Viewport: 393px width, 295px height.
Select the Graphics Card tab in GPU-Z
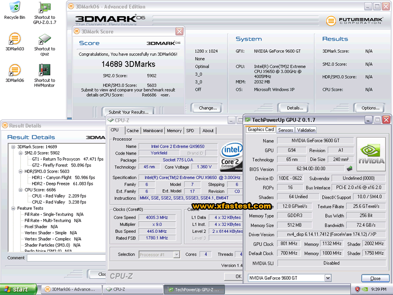click(x=261, y=129)
